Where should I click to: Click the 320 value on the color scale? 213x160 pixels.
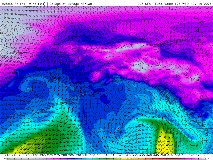pyautogui.click(x=121, y=155)
